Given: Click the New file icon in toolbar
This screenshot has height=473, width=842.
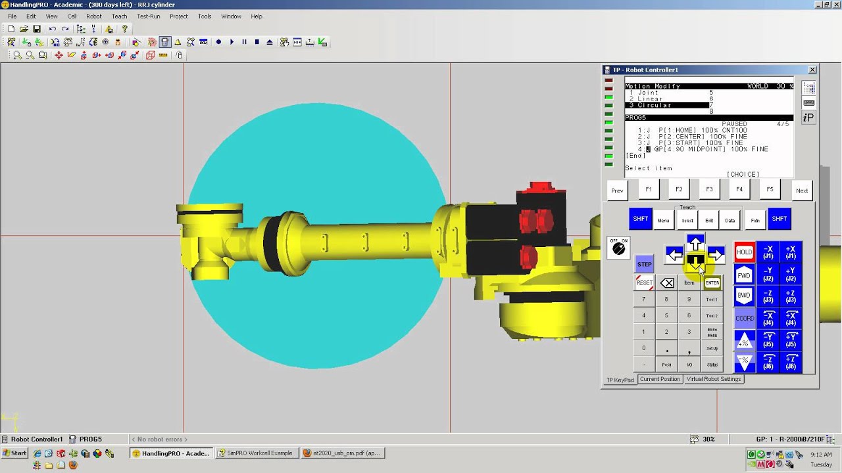Looking at the screenshot, I should point(11,29).
